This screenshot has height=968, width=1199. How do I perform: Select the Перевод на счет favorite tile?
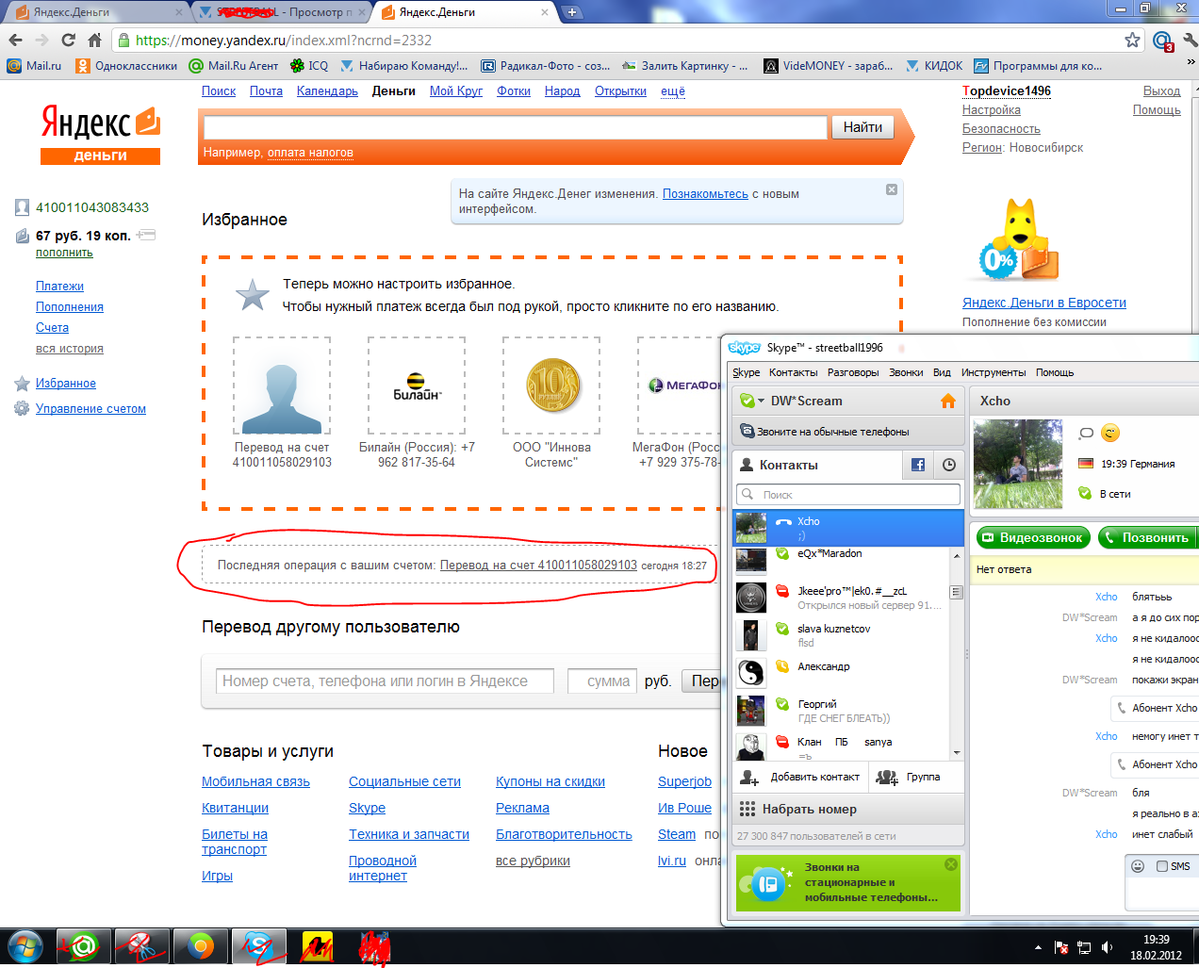click(282, 386)
